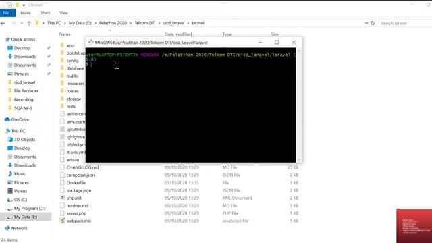The width and height of the screenshot is (432, 243).
Task: Sort files by Date modified column
Action: [178, 34]
